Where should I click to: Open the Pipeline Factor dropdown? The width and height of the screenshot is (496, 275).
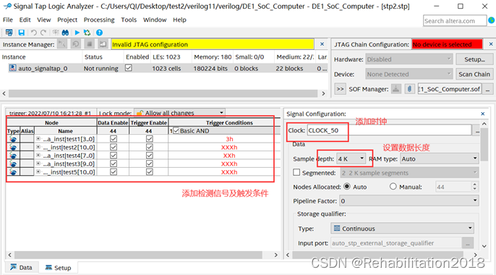pyautogui.click(x=409, y=200)
